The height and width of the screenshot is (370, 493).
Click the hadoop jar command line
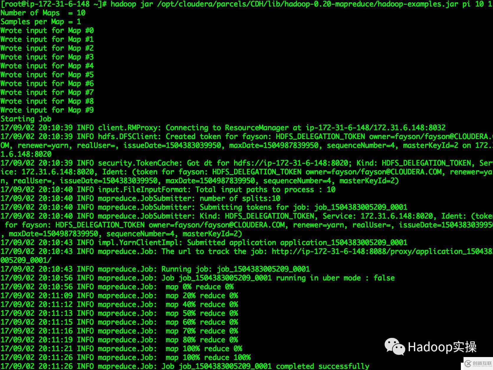click(x=206, y=4)
